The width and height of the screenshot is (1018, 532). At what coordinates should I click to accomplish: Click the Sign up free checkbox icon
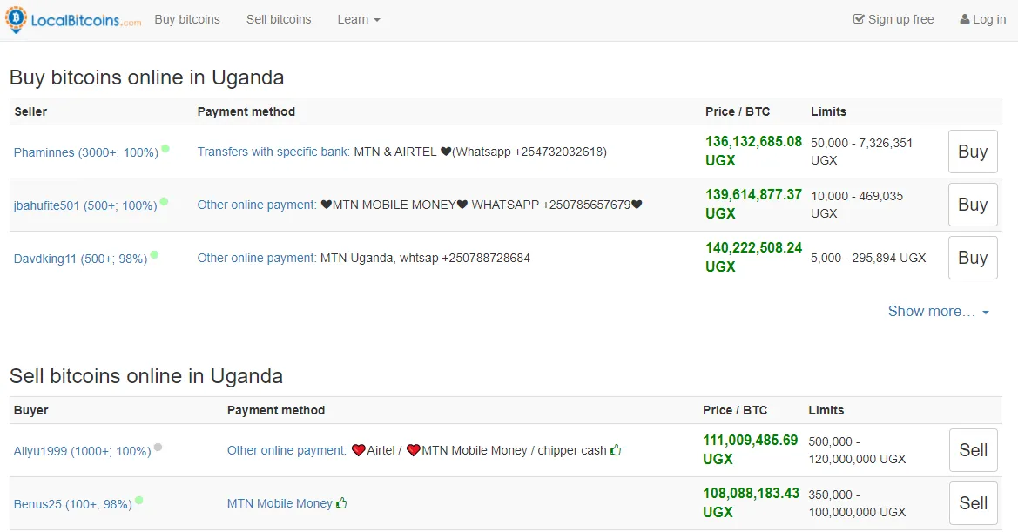click(x=859, y=19)
